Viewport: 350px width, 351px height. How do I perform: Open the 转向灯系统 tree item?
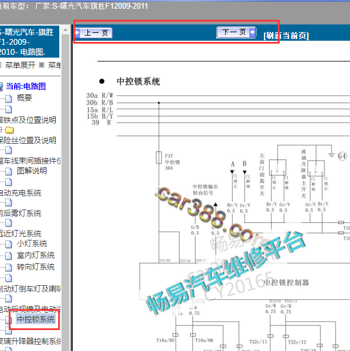[x=36, y=267]
